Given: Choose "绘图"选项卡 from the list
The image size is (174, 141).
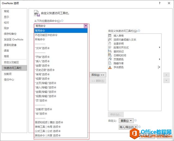Looking at the screenshot, I should 61,66.
